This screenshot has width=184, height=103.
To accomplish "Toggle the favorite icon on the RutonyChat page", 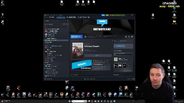I will [x=132, y=37].
